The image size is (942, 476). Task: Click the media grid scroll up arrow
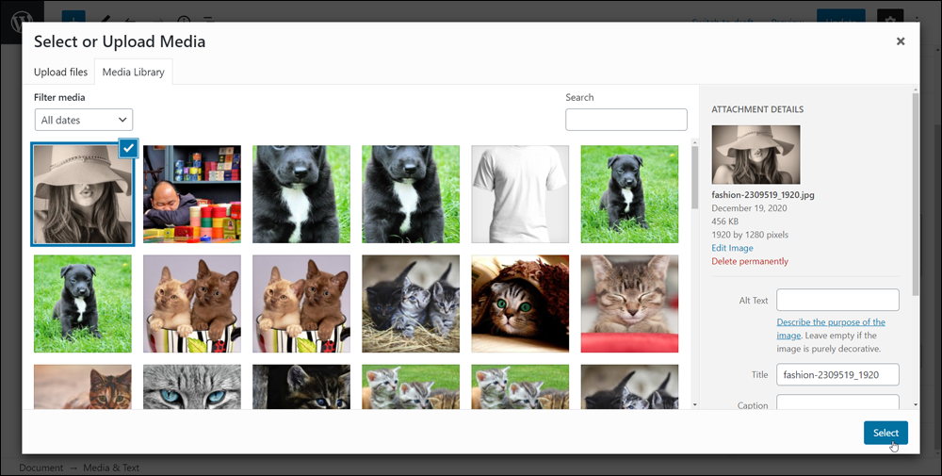694,142
